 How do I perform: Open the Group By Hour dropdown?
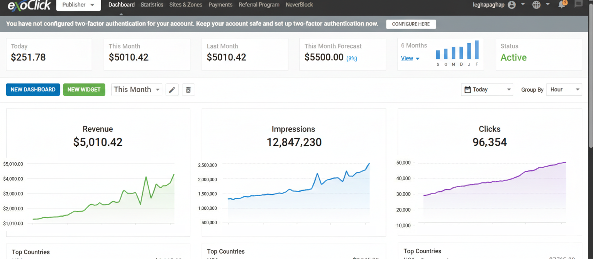(x=564, y=89)
